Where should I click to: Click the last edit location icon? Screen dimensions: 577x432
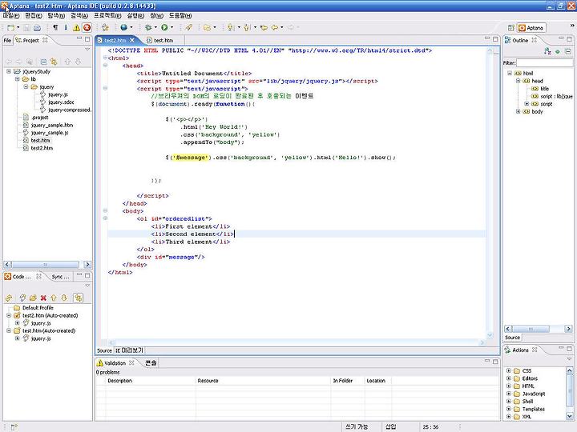pos(264,27)
